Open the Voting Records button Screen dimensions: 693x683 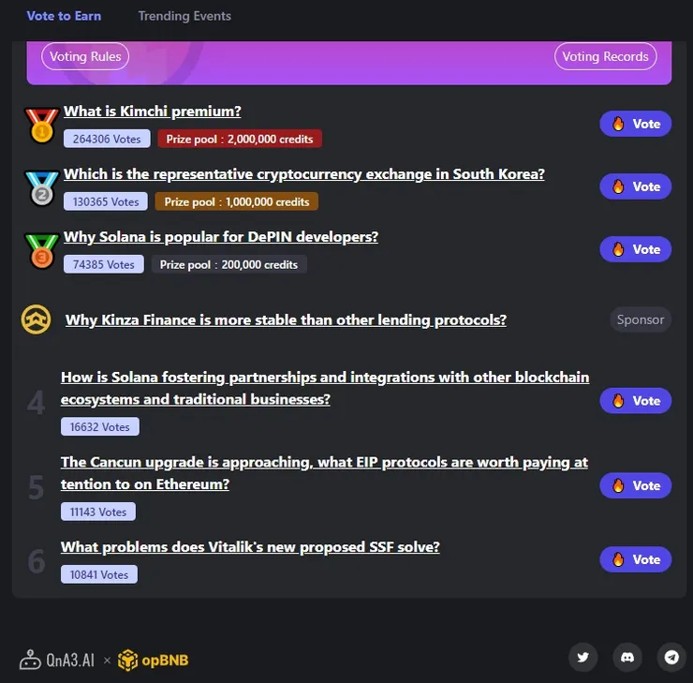[605, 56]
